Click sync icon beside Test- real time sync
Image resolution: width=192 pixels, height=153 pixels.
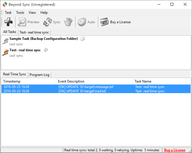[x=46, y=50]
